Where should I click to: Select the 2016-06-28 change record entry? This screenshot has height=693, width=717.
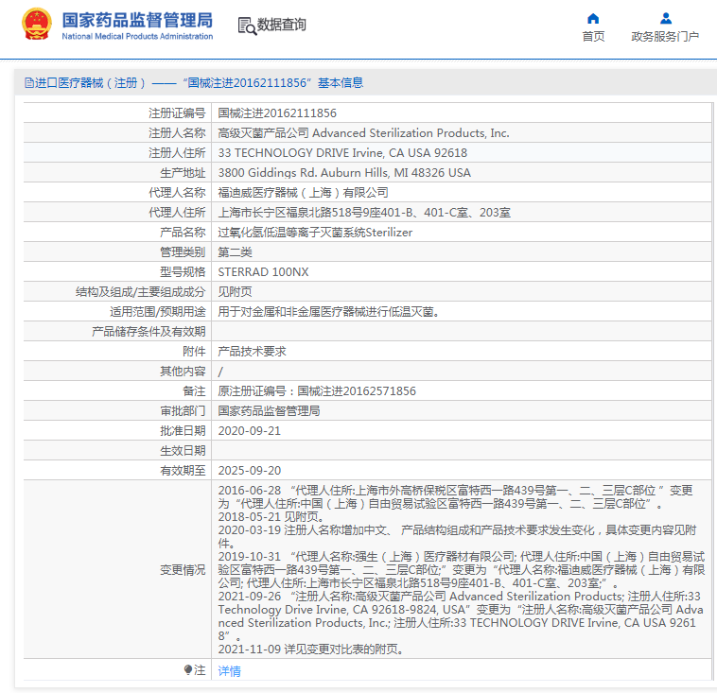[x=455, y=497]
